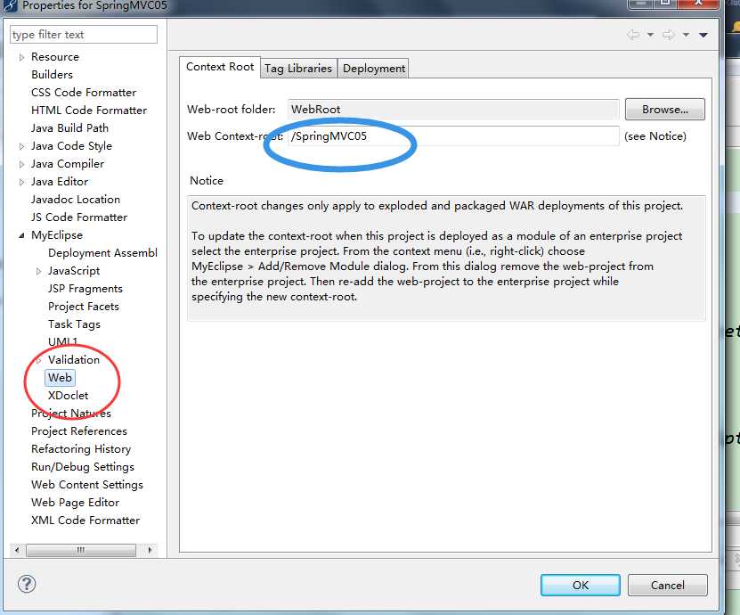Image resolution: width=740 pixels, height=615 pixels.
Task: Select Project Facets item
Action: [x=84, y=307]
